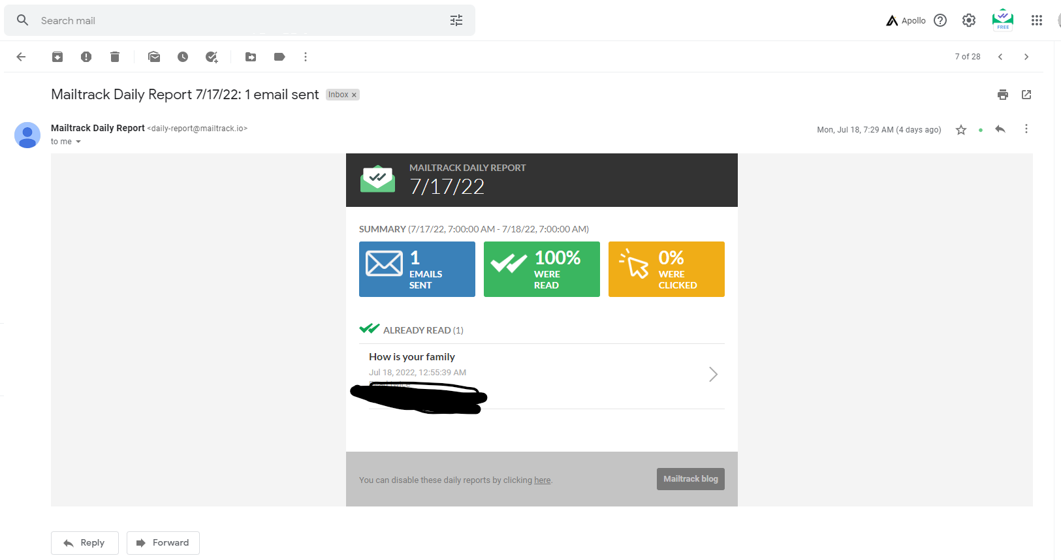The width and height of the screenshot is (1061, 560).
Task: Go to newer email arrow
Action: 1000,57
